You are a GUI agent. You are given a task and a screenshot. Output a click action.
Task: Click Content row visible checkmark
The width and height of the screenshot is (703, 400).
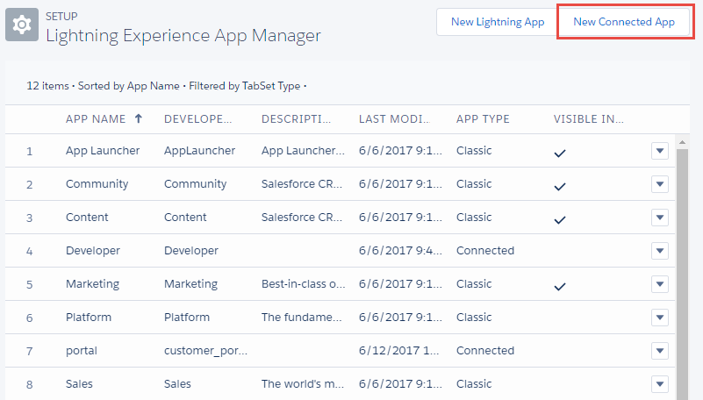[560, 219]
